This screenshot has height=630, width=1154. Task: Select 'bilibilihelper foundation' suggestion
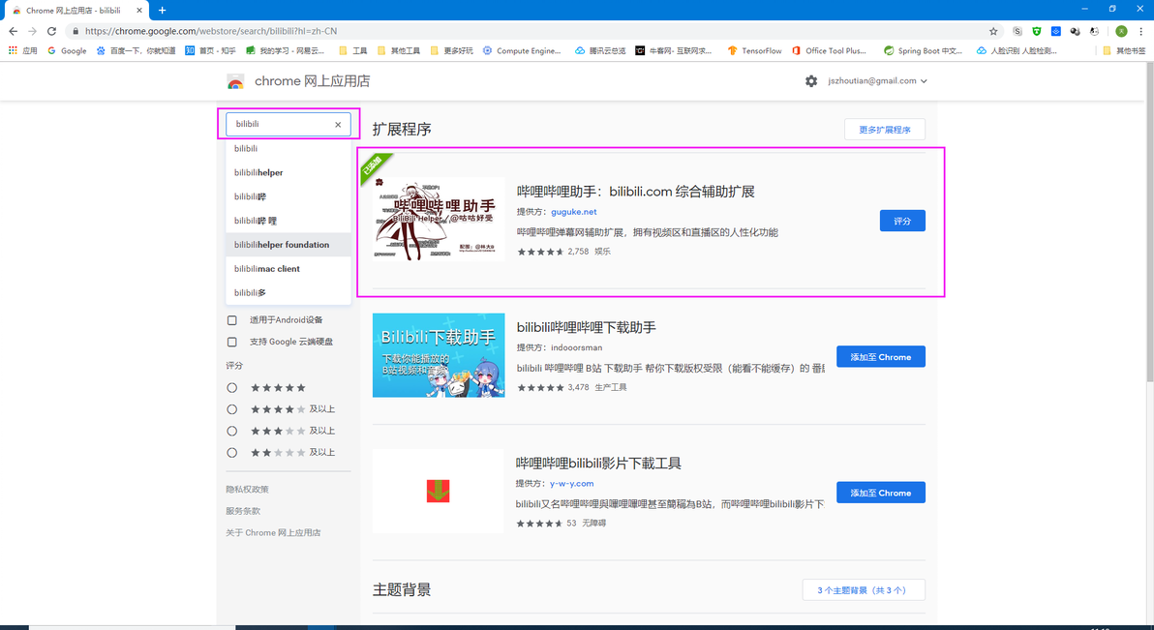tap(288, 244)
